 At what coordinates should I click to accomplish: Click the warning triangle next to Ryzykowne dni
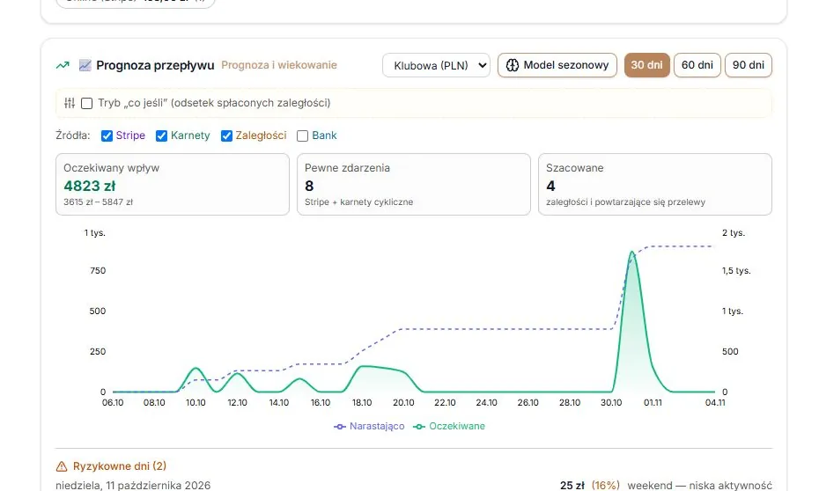pos(62,466)
